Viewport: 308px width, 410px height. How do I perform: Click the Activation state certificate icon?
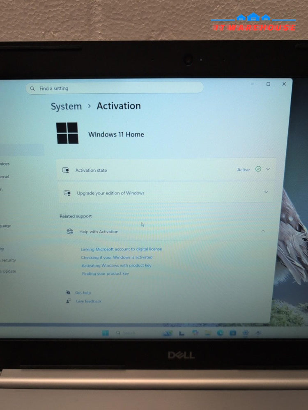point(65,171)
